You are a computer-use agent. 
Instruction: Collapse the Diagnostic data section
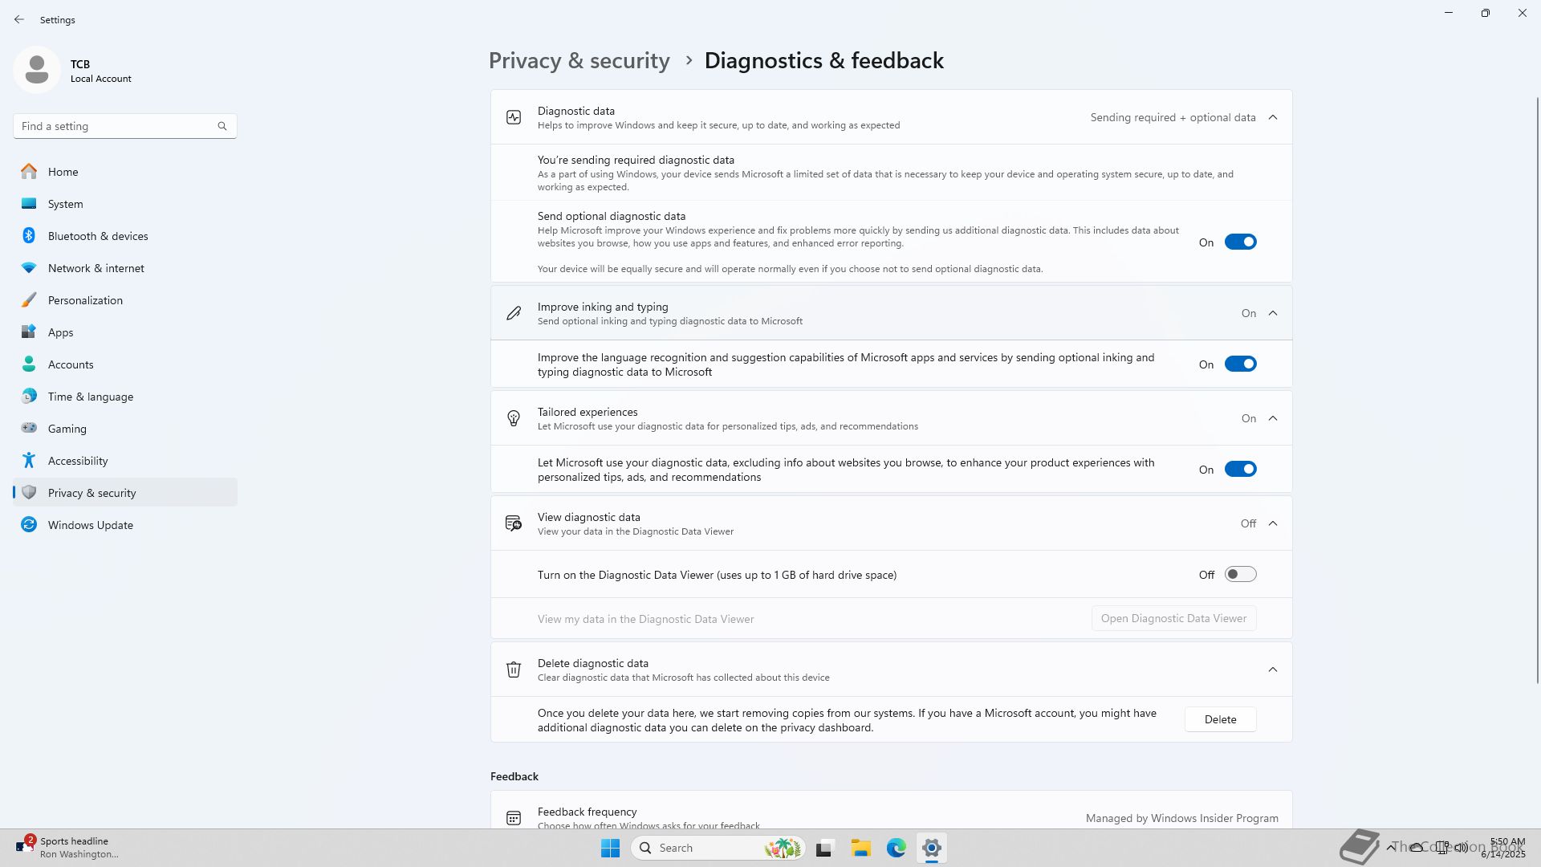[x=1273, y=117]
